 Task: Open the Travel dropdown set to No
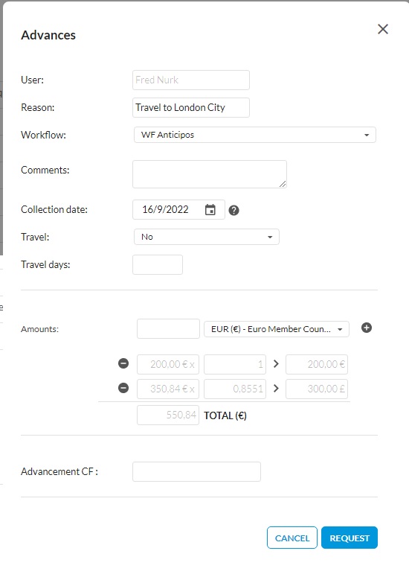(207, 237)
